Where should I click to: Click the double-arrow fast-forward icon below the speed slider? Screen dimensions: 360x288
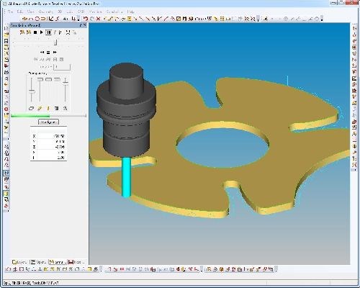click(x=55, y=52)
